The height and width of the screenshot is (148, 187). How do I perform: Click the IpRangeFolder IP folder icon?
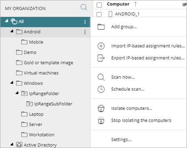pyautogui.click(x=24, y=93)
